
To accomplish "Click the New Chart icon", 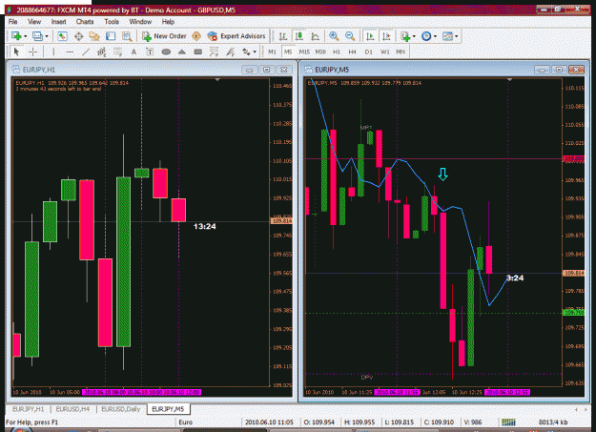I will pos(16,36).
